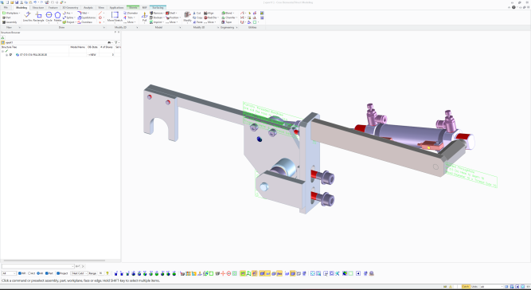This screenshot has height=290, width=531.
Task: Open the File ribbon tab
Action: [6, 7]
